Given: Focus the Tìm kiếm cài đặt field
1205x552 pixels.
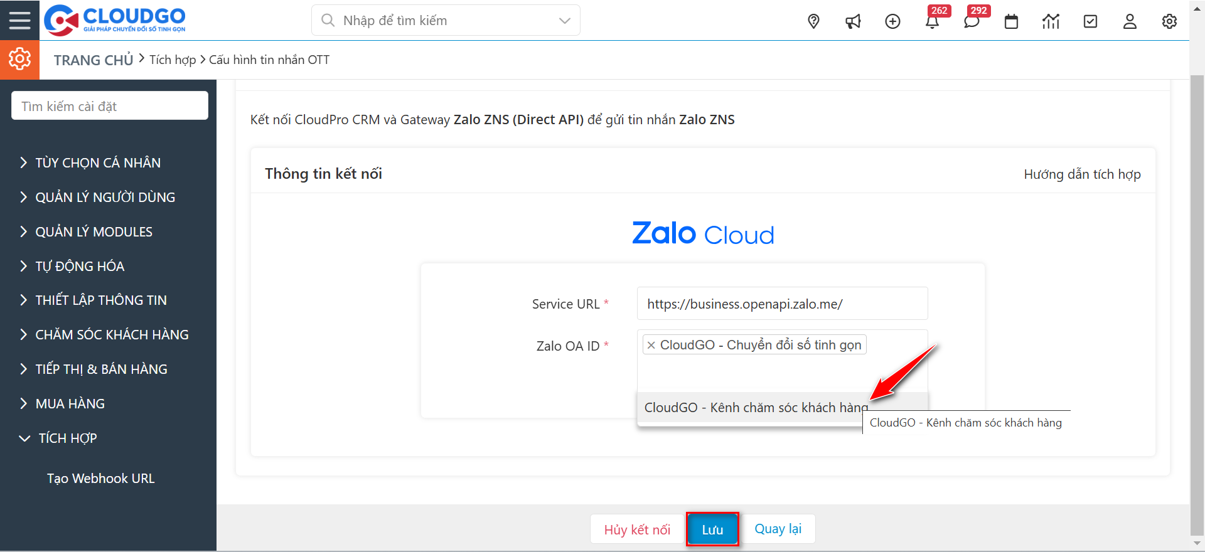Looking at the screenshot, I should (110, 105).
